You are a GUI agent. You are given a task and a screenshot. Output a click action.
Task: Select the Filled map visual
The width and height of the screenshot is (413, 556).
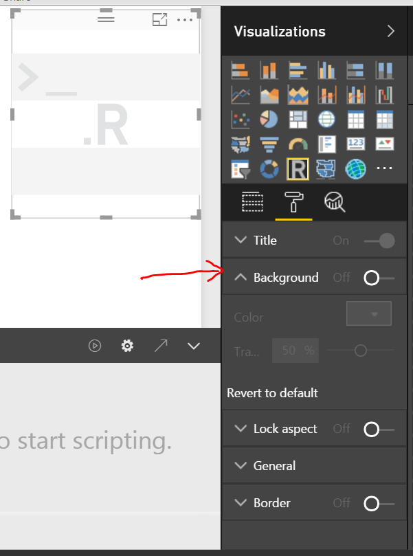coord(240,144)
